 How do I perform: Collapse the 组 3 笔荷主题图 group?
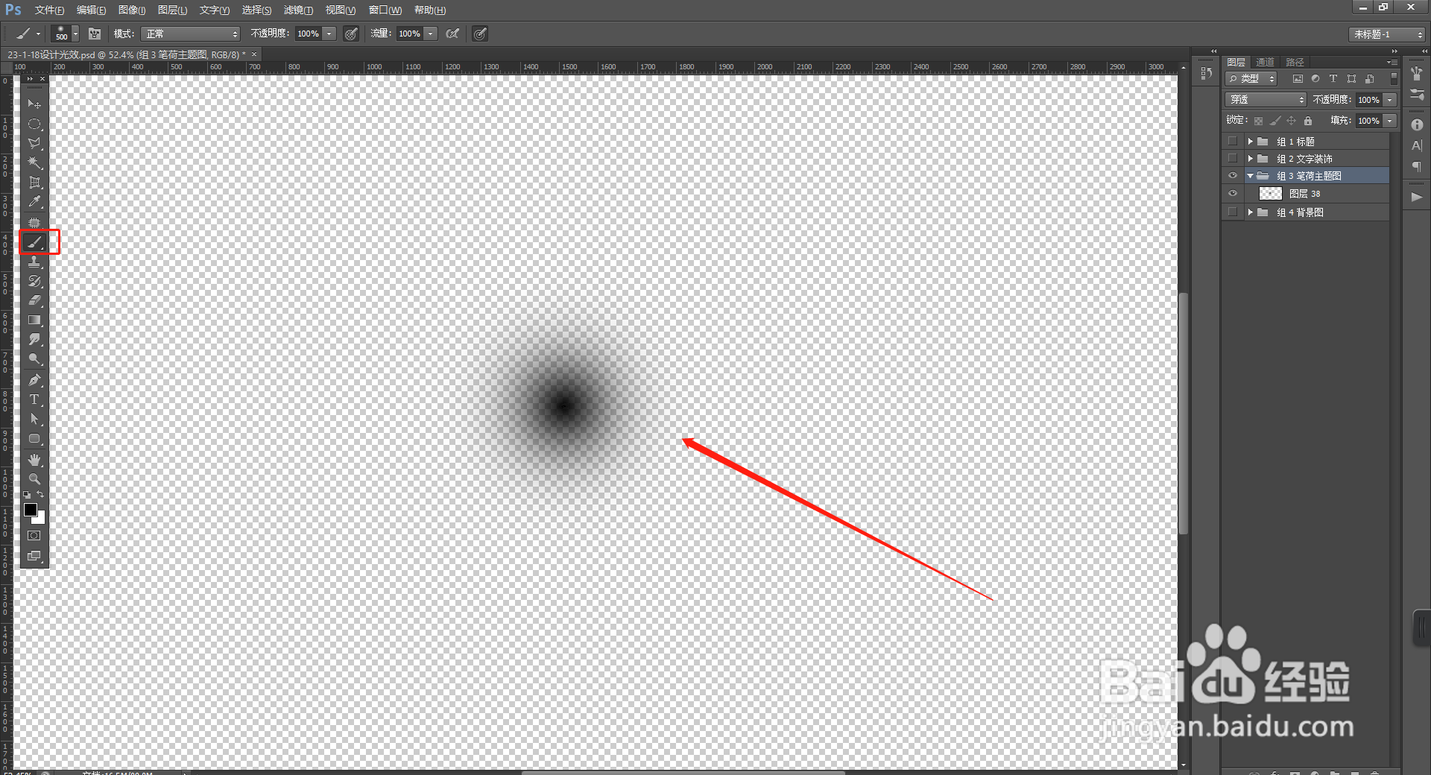pos(1251,176)
